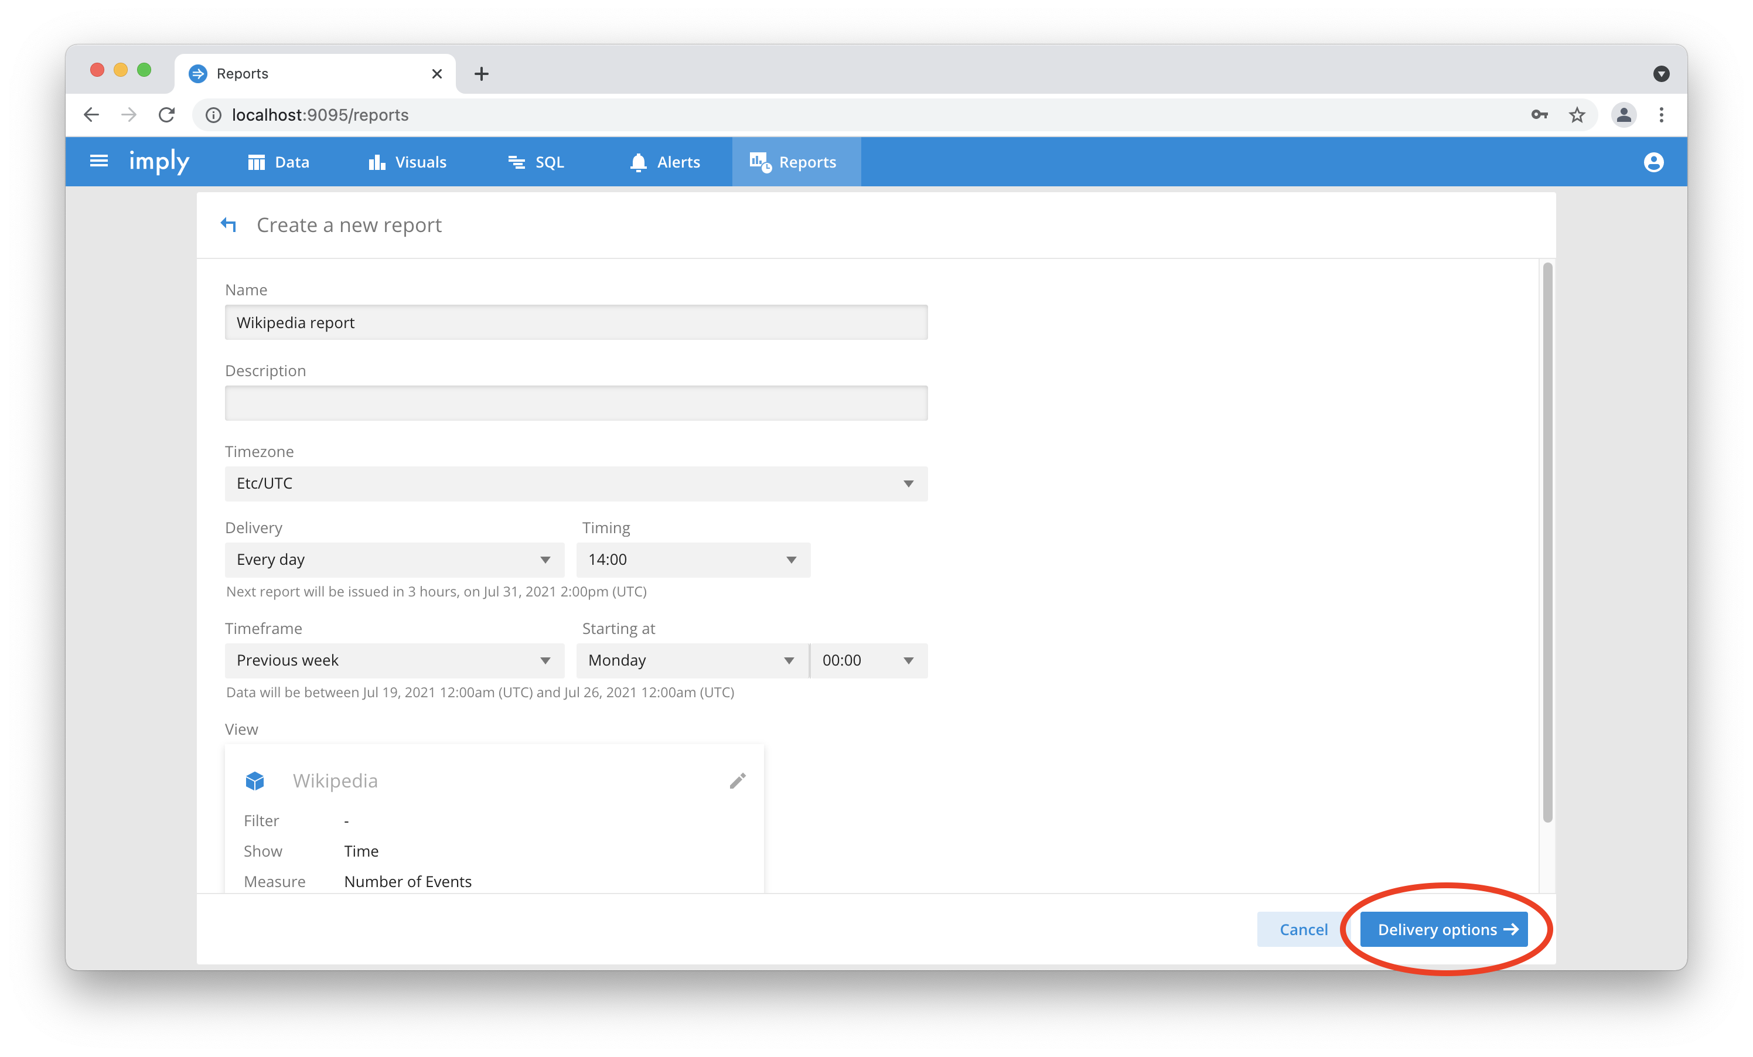The height and width of the screenshot is (1057, 1753).
Task: Click the user account profile icon
Action: click(x=1653, y=162)
